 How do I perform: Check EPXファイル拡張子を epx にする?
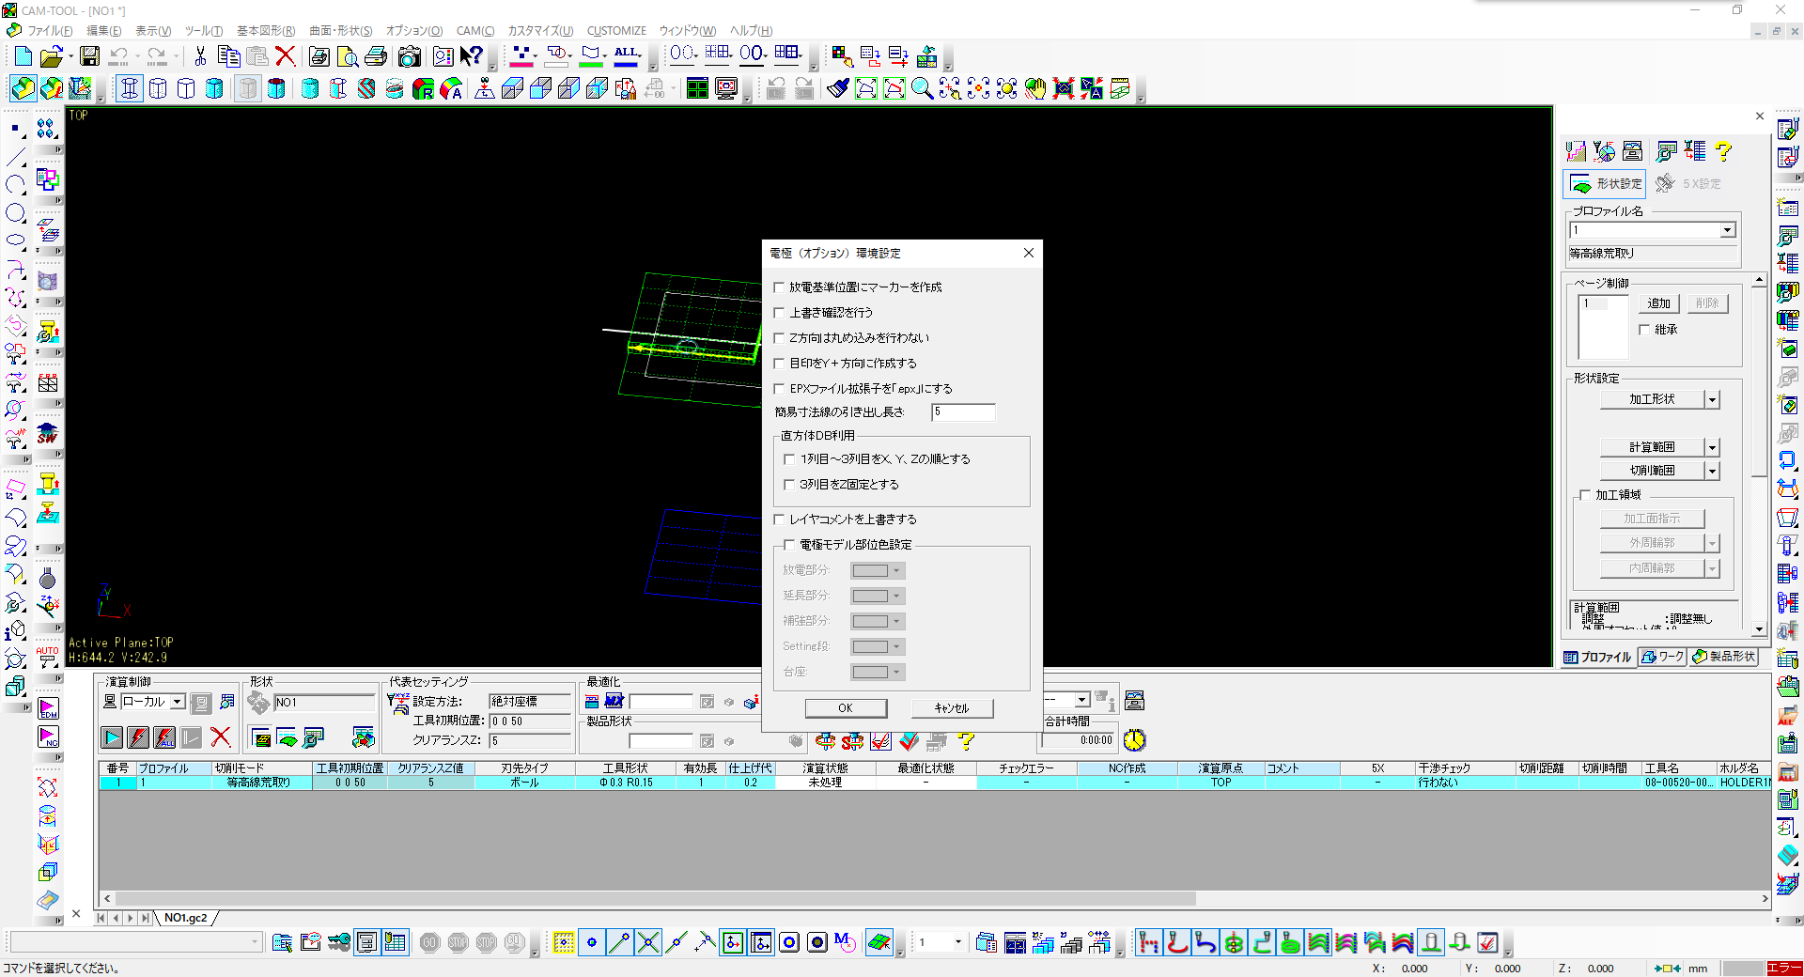[x=779, y=389]
